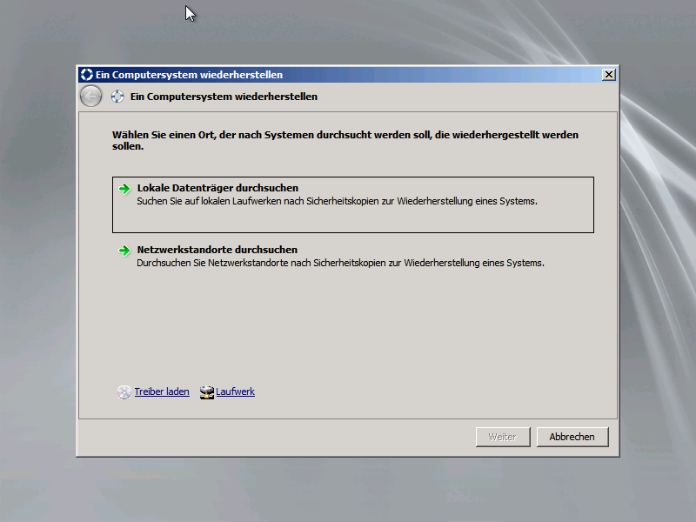Click the dialog title bar text

coord(189,75)
